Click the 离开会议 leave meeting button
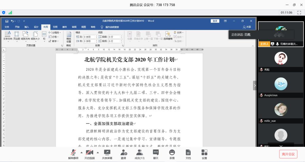Image resolution: width=305 pixels, height=162 pixels. pos(288,154)
